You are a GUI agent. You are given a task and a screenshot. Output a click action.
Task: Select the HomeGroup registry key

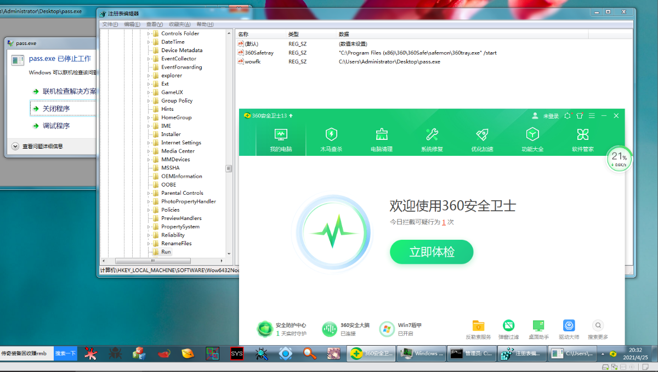176,117
